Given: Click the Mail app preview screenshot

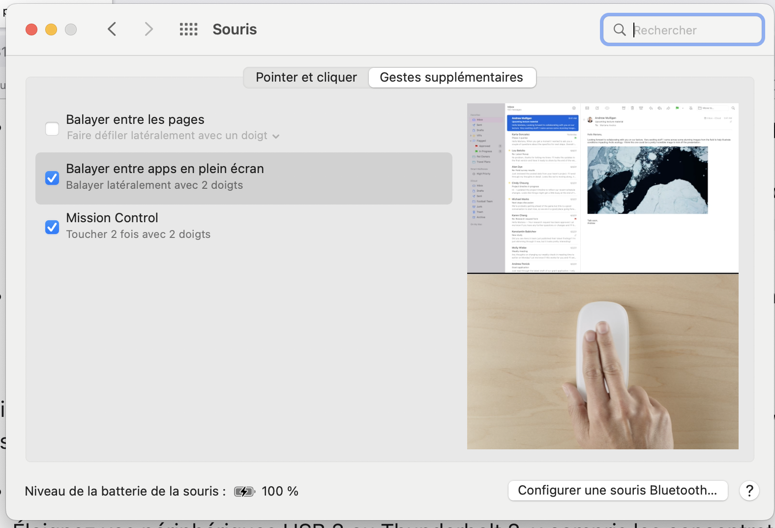Looking at the screenshot, I should pyautogui.click(x=602, y=188).
